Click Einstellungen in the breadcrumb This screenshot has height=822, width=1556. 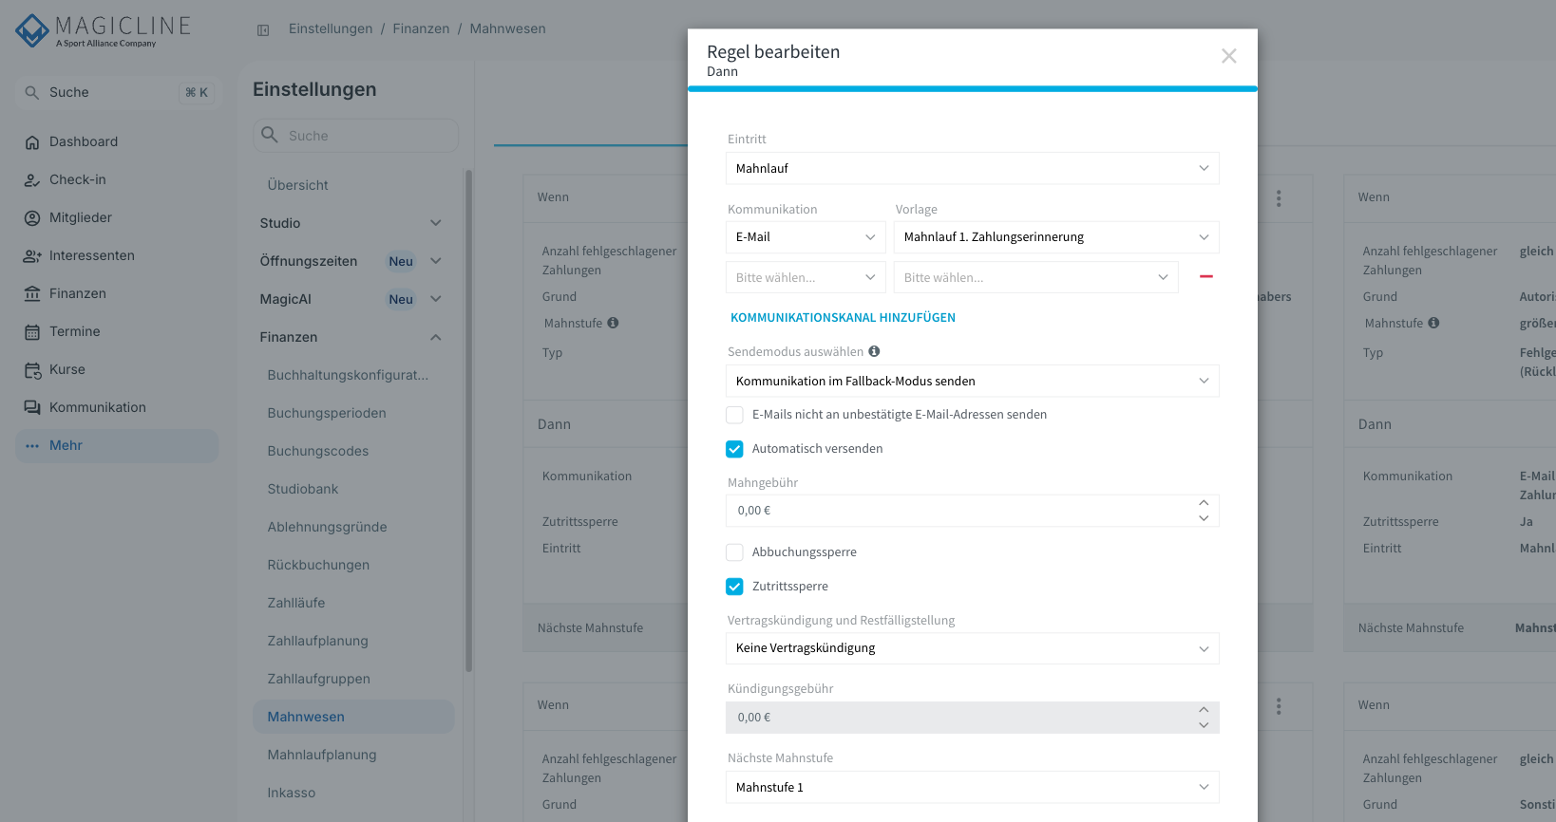pyautogui.click(x=331, y=28)
